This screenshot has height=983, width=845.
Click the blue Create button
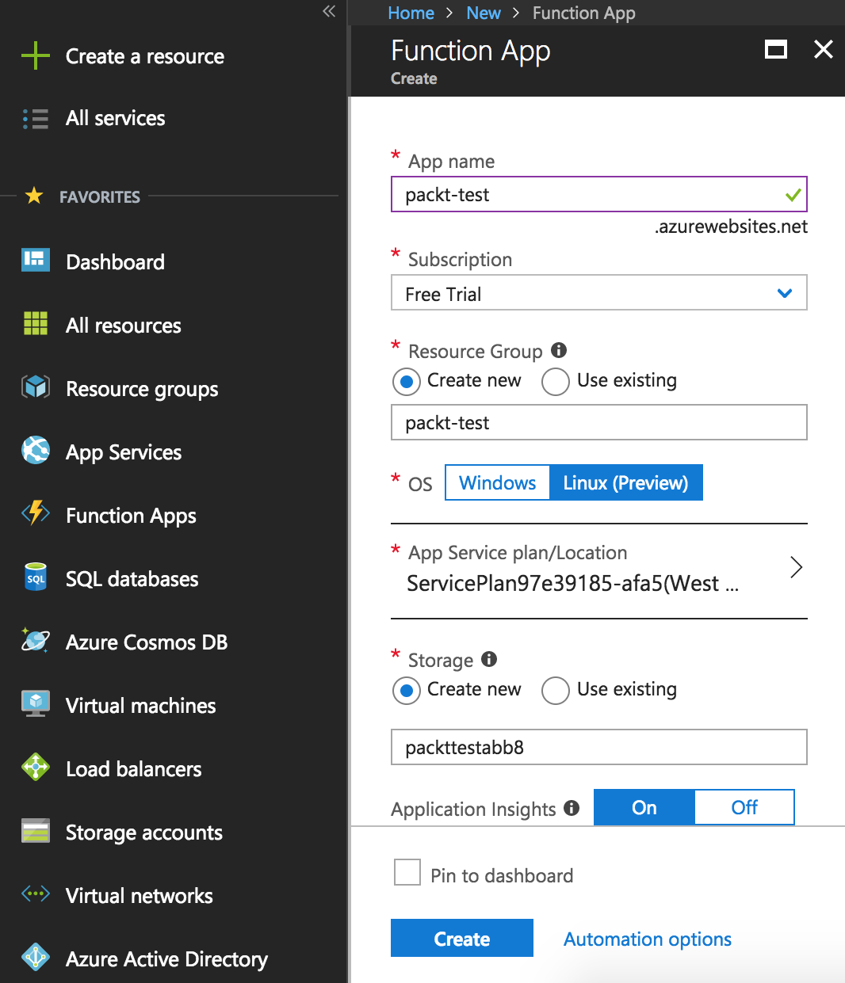pyautogui.click(x=462, y=939)
